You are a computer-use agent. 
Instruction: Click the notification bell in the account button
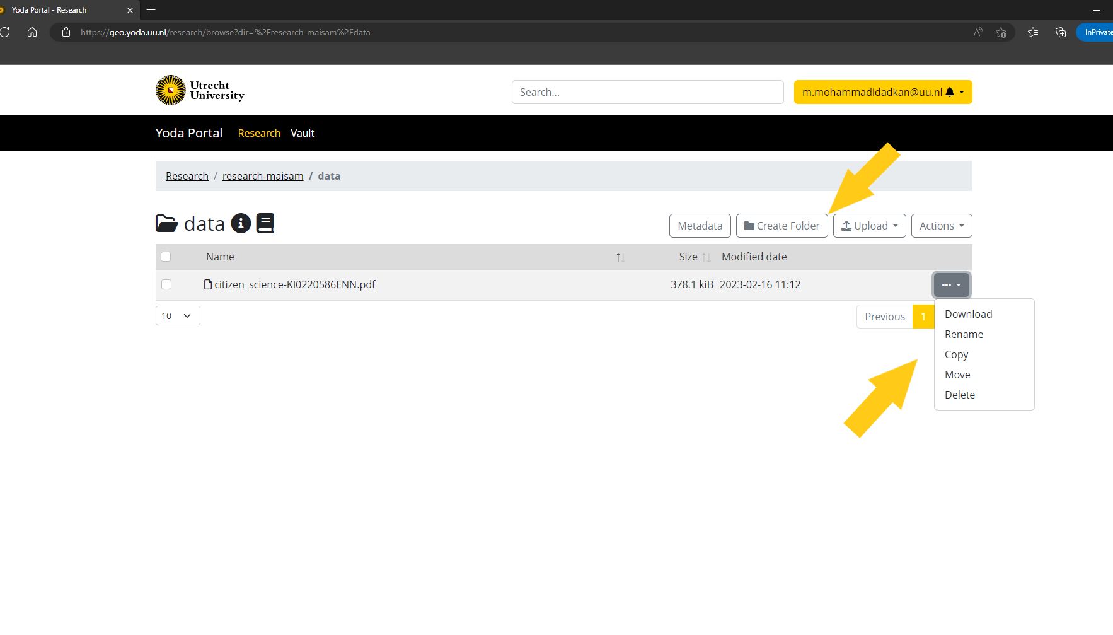pyautogui.click(x=949, y=92)
